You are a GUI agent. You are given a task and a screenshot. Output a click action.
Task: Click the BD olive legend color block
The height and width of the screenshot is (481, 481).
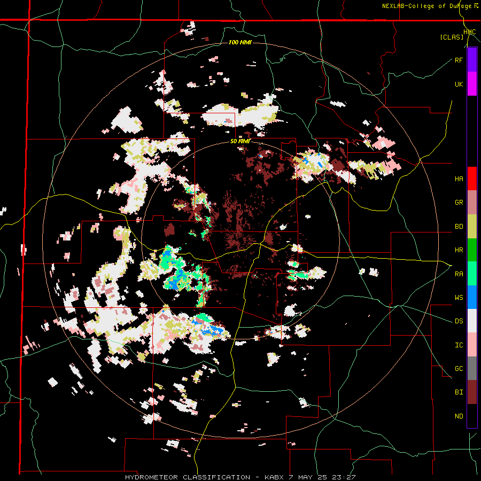(472, 226)
